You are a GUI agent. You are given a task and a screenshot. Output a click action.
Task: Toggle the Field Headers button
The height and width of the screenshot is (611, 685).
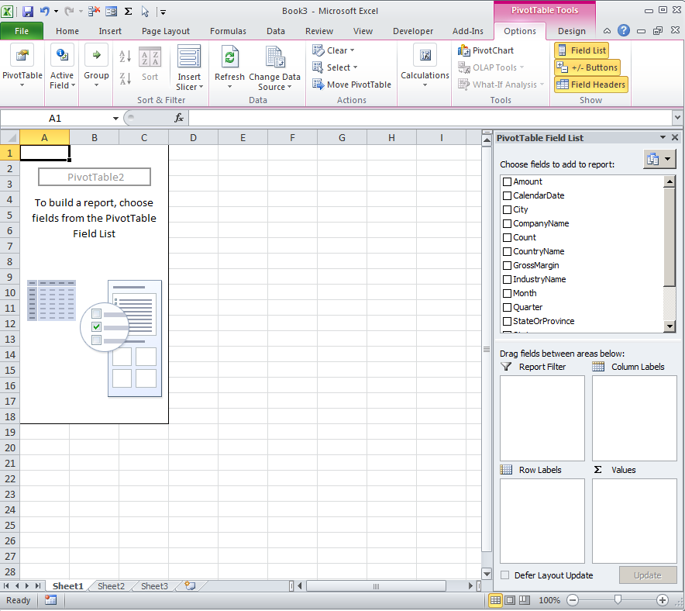pyautogui.click(x=591, y=85)
